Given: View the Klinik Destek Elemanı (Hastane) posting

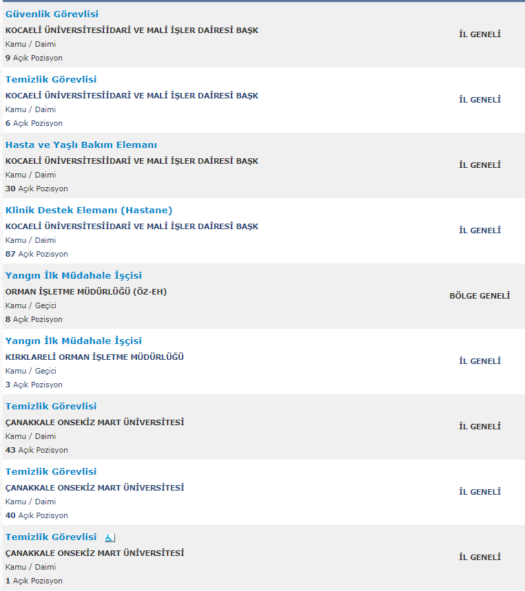Looking at the screenshot, I should pyautogui.click(x=89, y=211).
